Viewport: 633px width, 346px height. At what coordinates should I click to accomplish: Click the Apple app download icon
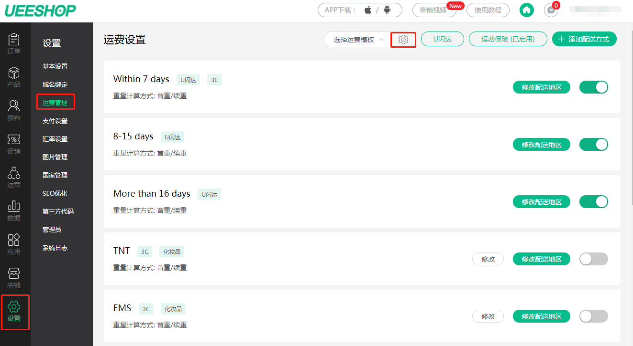(x=368, y=10)
